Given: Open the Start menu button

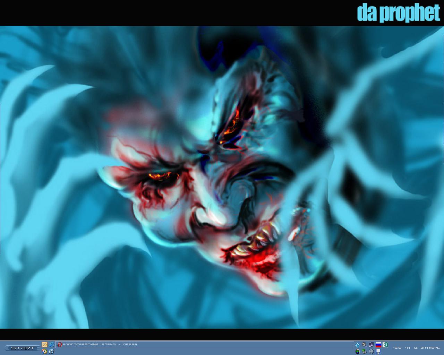Looking at the screenshot, I should (23, 348).
